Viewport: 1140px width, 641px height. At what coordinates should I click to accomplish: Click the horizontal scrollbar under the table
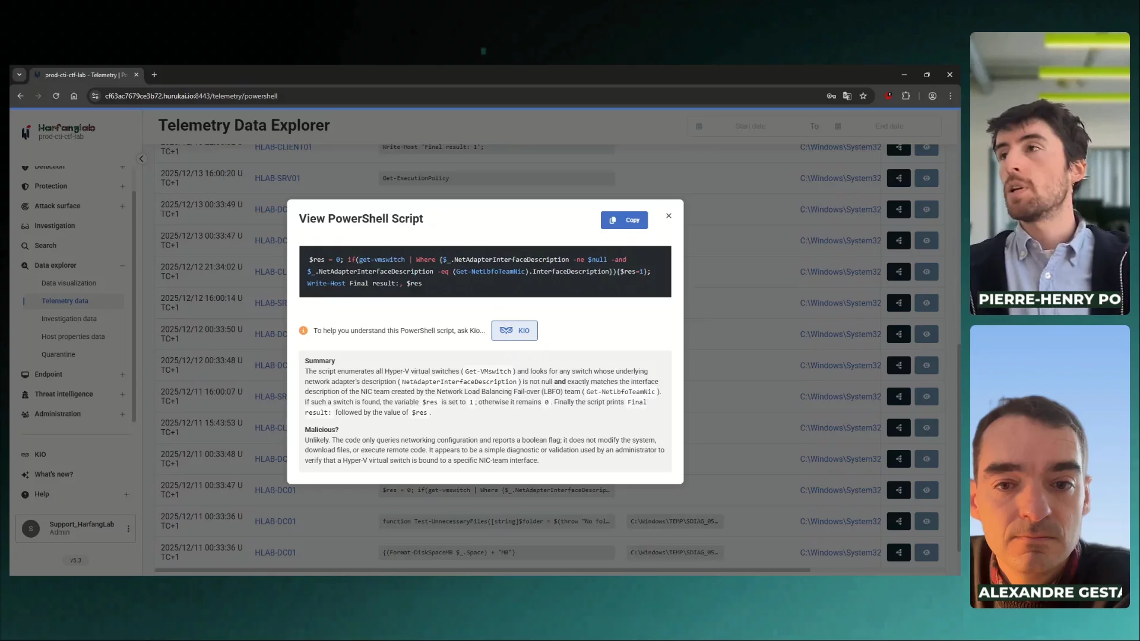pos(482,570)
